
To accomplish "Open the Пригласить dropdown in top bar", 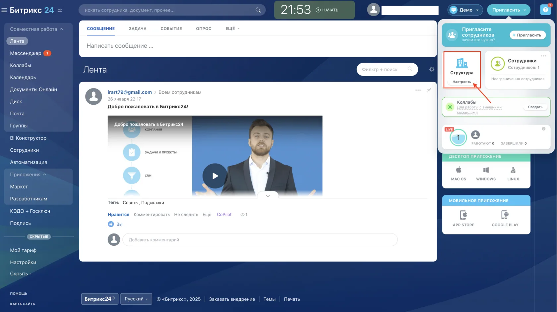I will tap(509, 10).
